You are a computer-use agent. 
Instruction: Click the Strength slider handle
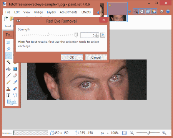[76, 35]
